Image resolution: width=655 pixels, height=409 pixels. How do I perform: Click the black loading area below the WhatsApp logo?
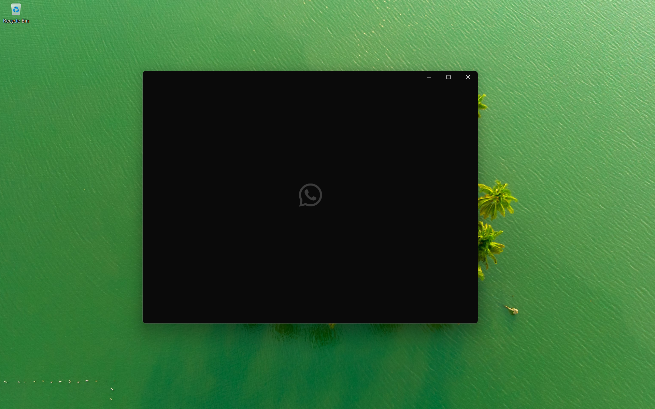[x=310, y=266]
